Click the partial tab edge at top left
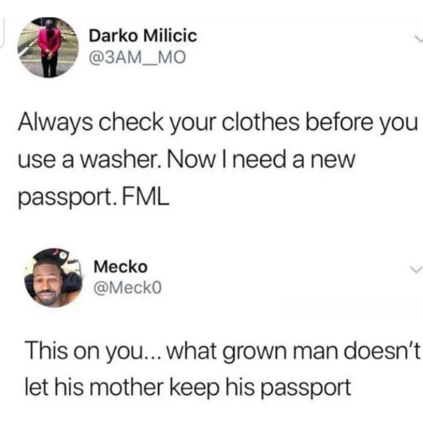 point(2,32)
